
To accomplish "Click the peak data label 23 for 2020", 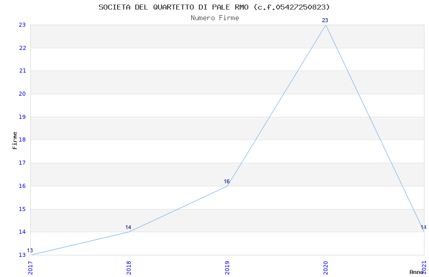I will click(x=325, y=20).
